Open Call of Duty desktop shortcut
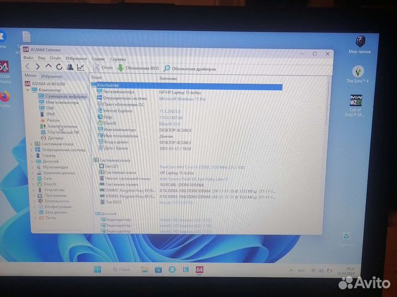 (355, 105)
